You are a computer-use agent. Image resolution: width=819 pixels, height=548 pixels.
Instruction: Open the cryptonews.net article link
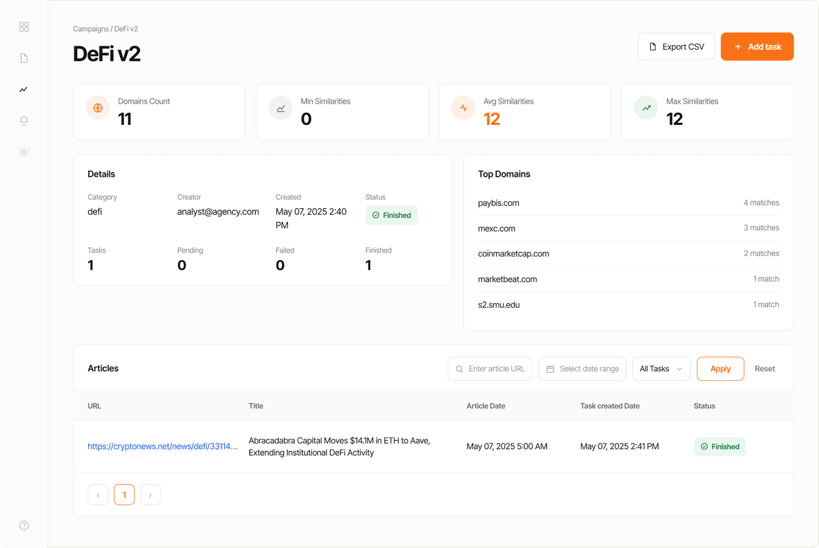coord(162,446)
